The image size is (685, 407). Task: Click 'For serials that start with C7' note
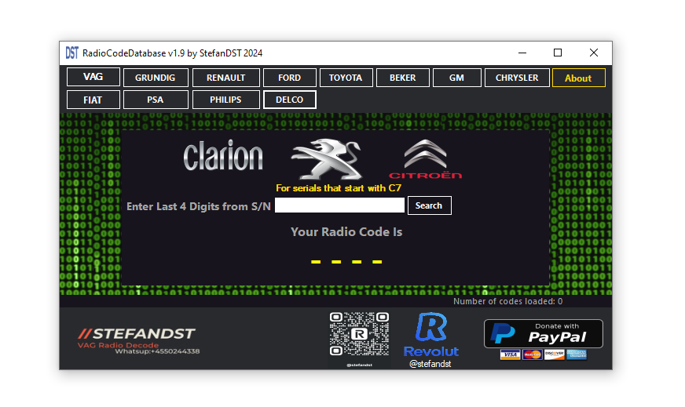click(x=339, y=188)
